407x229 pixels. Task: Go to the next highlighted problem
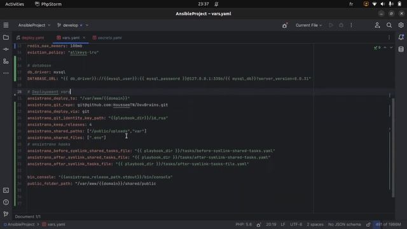point(391,48)
